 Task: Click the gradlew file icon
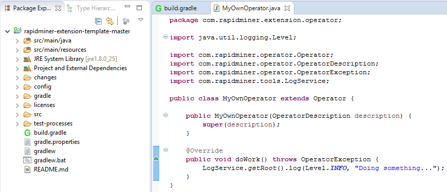coord(27,151)
